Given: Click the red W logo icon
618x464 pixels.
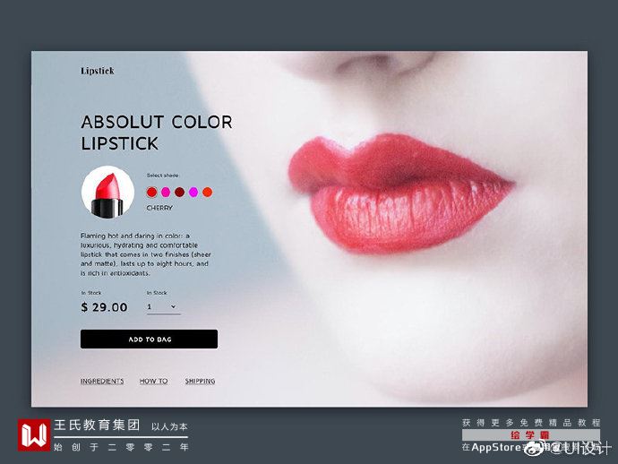Looking at the screenshot, I should point(34,434).
